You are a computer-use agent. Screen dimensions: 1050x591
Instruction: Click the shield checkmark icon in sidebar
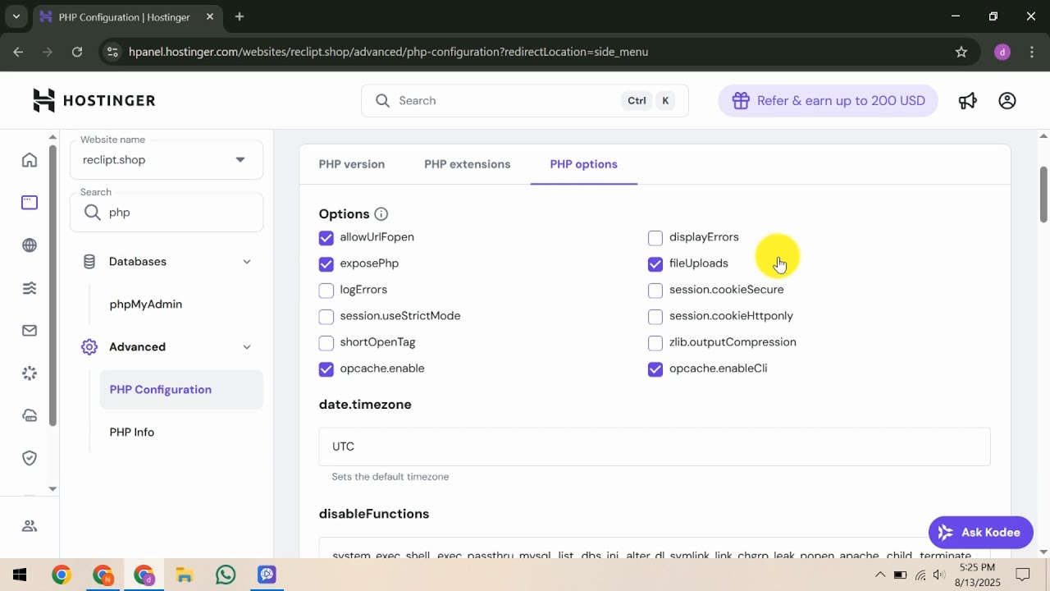30,458
